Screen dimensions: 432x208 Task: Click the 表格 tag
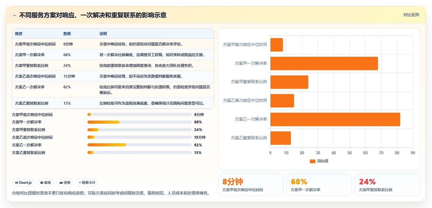(x=45, y=183)
